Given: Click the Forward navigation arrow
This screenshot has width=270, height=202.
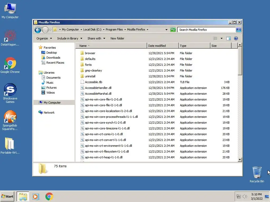Looking at the screenshot, I should point(45,30).
